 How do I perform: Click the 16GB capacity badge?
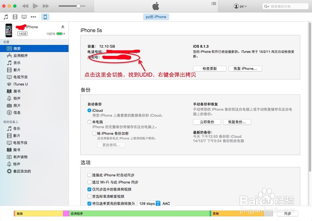click(x=22, y=34)
